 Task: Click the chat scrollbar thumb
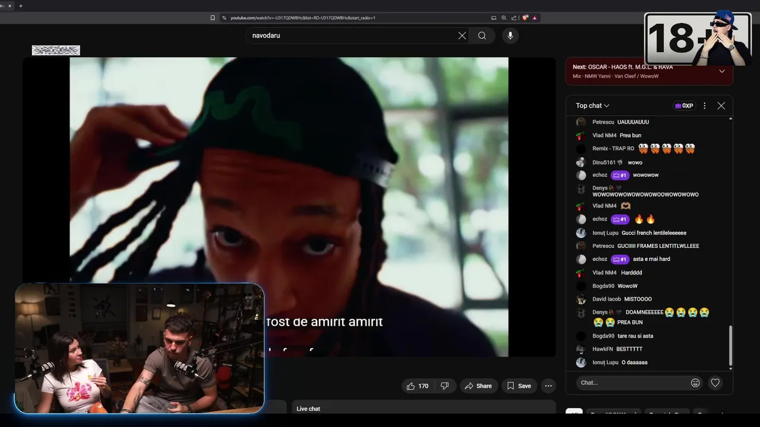[730, 344]
